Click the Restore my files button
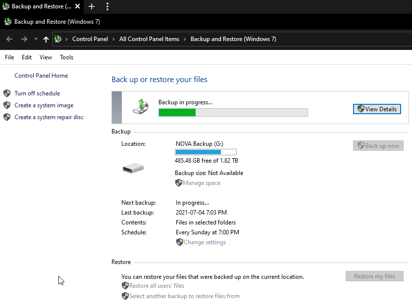Viewport: 412px width, 308px height. point(375,276)
